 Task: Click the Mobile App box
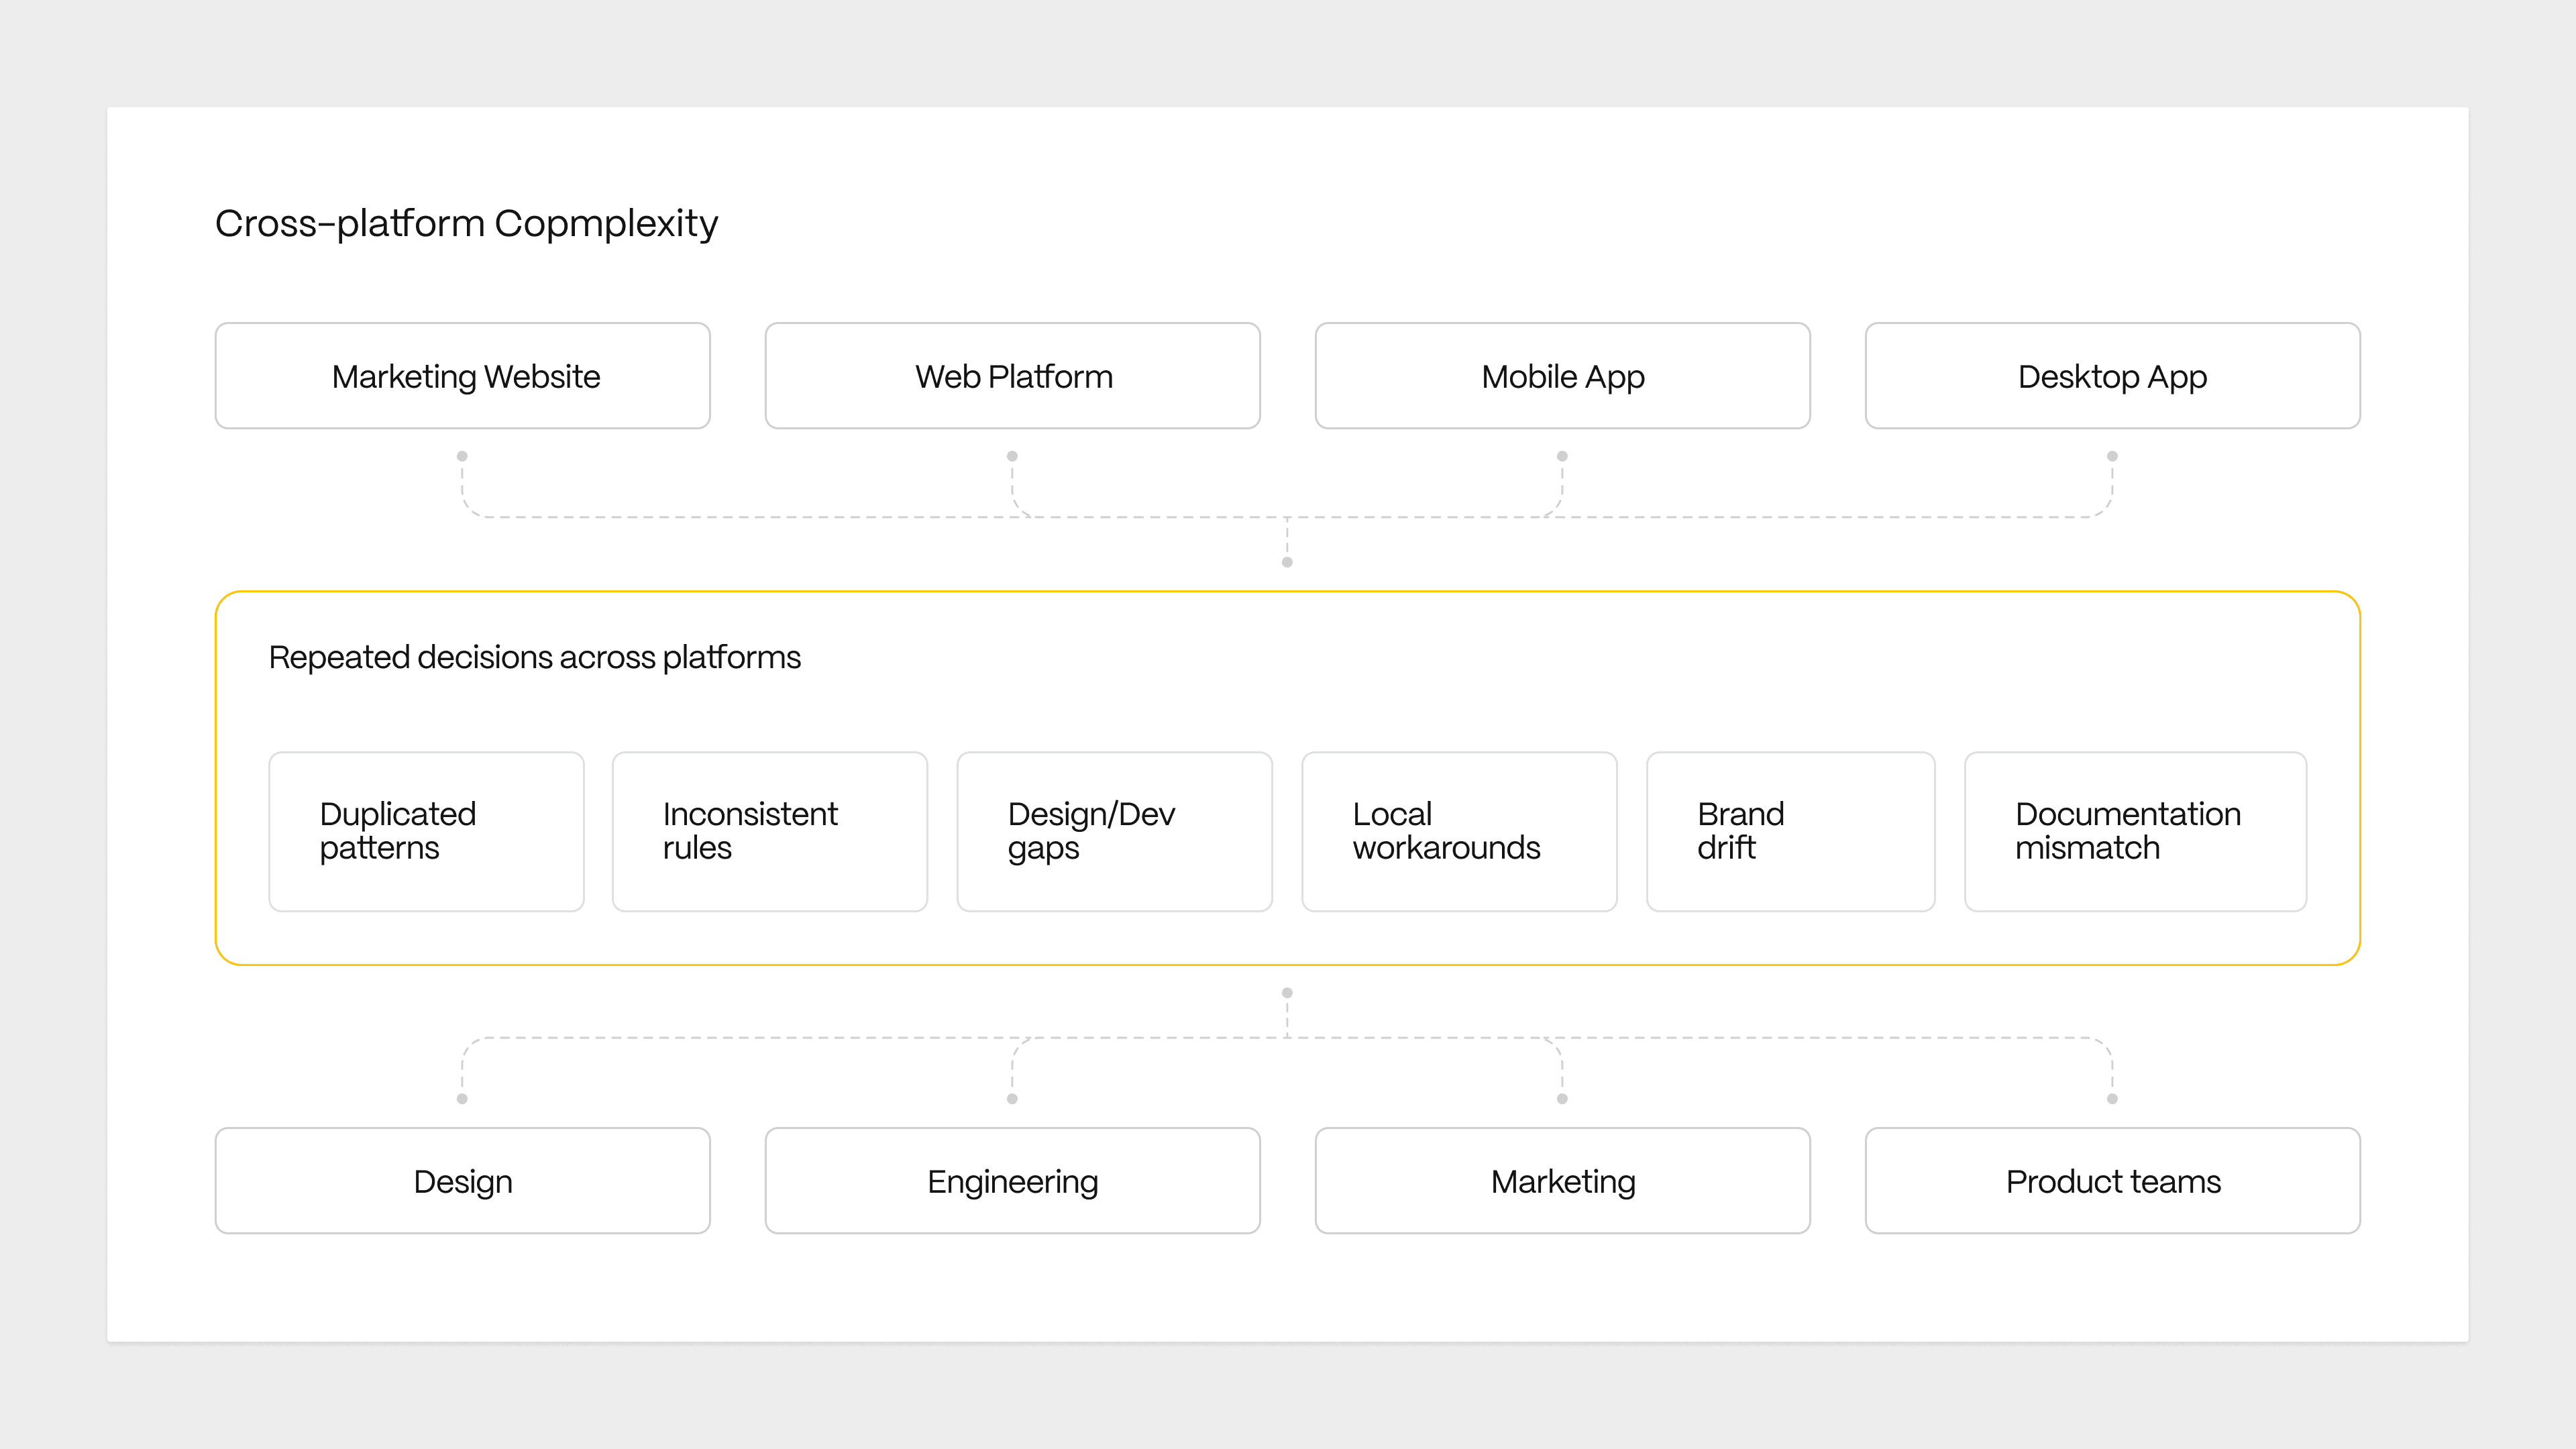(x=1562, y=376)
